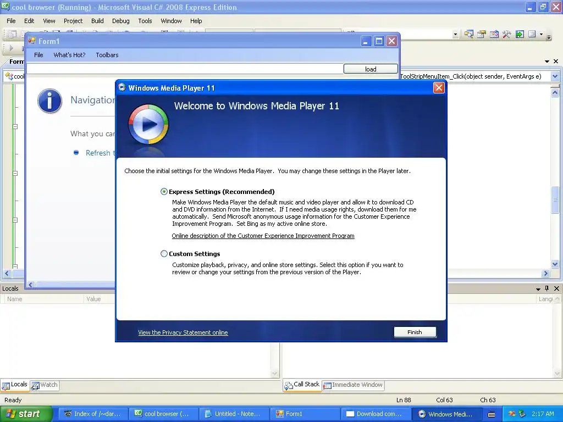Collapse the first code outlining minus box

[15, 126]
